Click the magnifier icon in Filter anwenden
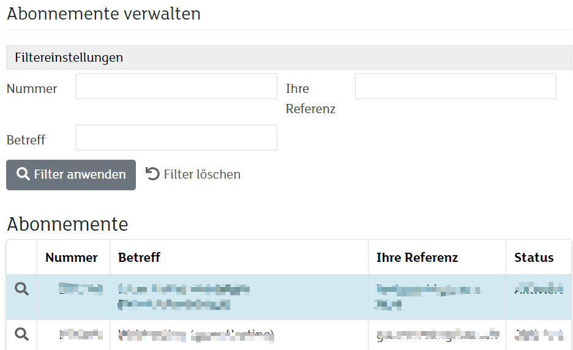This screenshot has width=573, height=350. pyautogui.click(x=23, y=174)
